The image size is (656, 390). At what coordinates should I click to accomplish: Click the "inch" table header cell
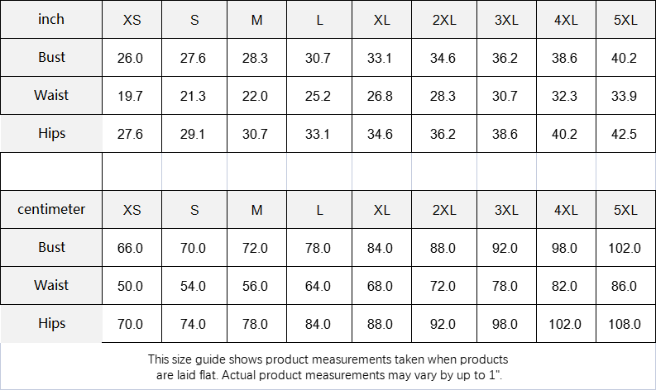51,19
